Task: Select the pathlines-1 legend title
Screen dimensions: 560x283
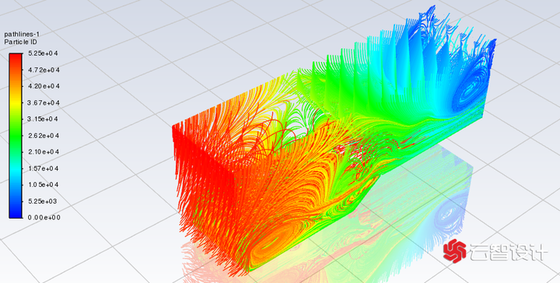Action: click(x=22, y=34)
